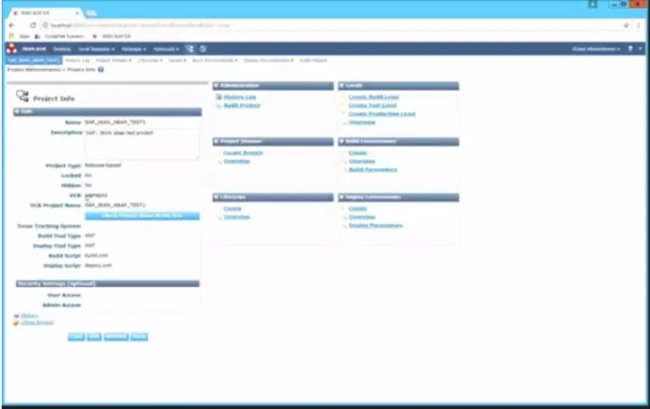Click the History Log icon under Administration
The height and width of the screenshot is (409, 650).
(x=218, y=96)
